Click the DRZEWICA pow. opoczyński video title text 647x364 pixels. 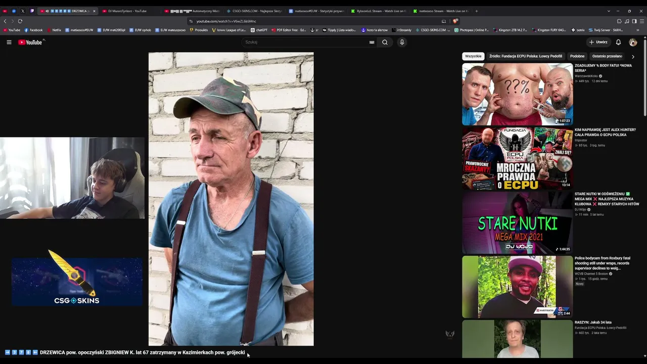pos(142,352)
